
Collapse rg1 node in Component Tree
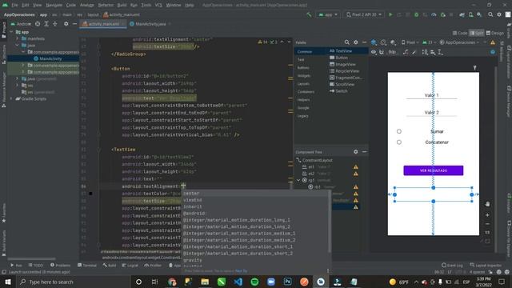[x=298, y=180]
